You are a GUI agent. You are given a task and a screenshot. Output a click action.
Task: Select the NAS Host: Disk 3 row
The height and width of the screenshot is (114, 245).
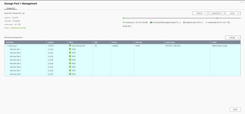click(x=123, y=56)
